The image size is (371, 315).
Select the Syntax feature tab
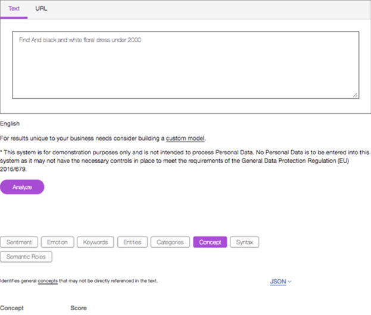244,242
